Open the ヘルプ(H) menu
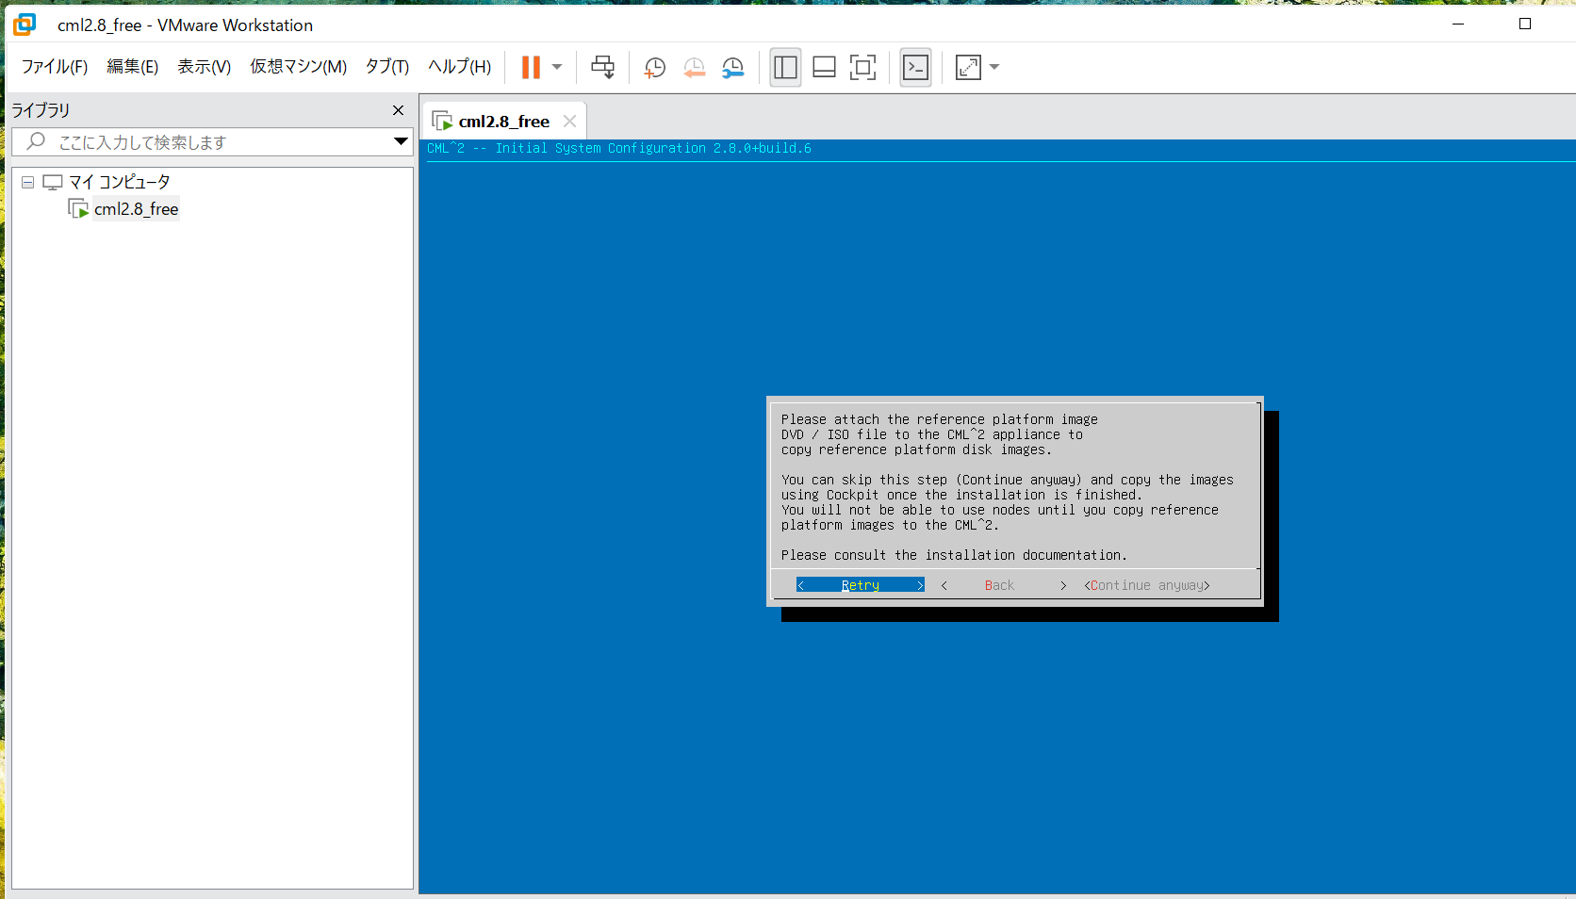This screenshot has width=1576, height=899. click(x=460, y=67)
